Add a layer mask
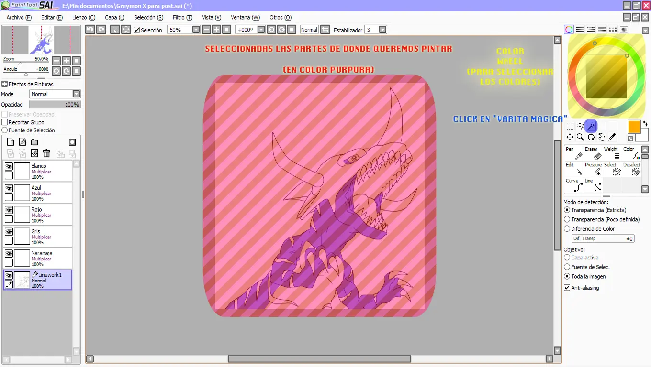Screen dimensions: 651x367 pyautogui.click(x=72, y=142)
